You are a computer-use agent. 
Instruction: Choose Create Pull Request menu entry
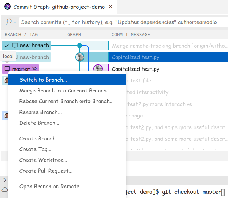(x=46, y=171)
